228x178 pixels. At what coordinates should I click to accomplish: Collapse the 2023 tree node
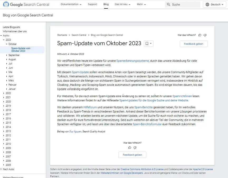(4, 40)
